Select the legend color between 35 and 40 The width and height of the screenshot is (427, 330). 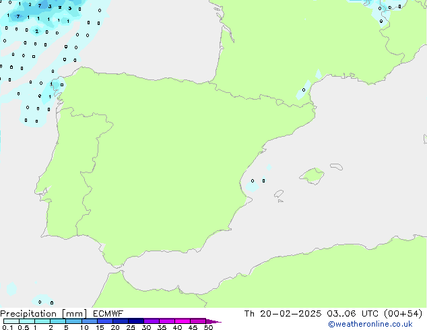point(166,321)
